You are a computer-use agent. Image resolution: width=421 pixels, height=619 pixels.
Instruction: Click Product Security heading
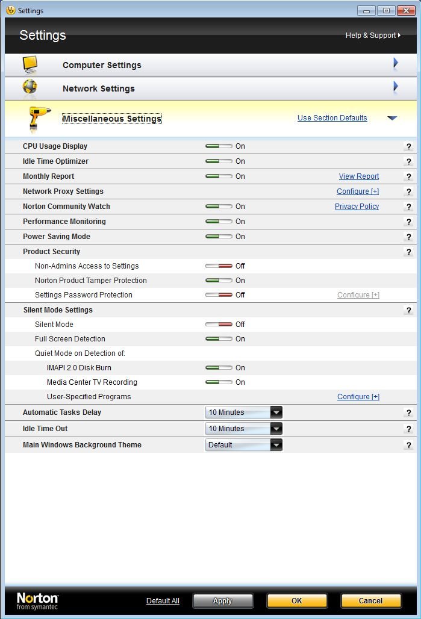[x=51, y=252]
